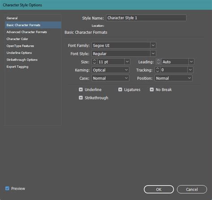Image resolution: width=212 pixels, height=200 pixels.
Task: Click the Cancel button
Action: pyautogui.click(x=192, y=189)
